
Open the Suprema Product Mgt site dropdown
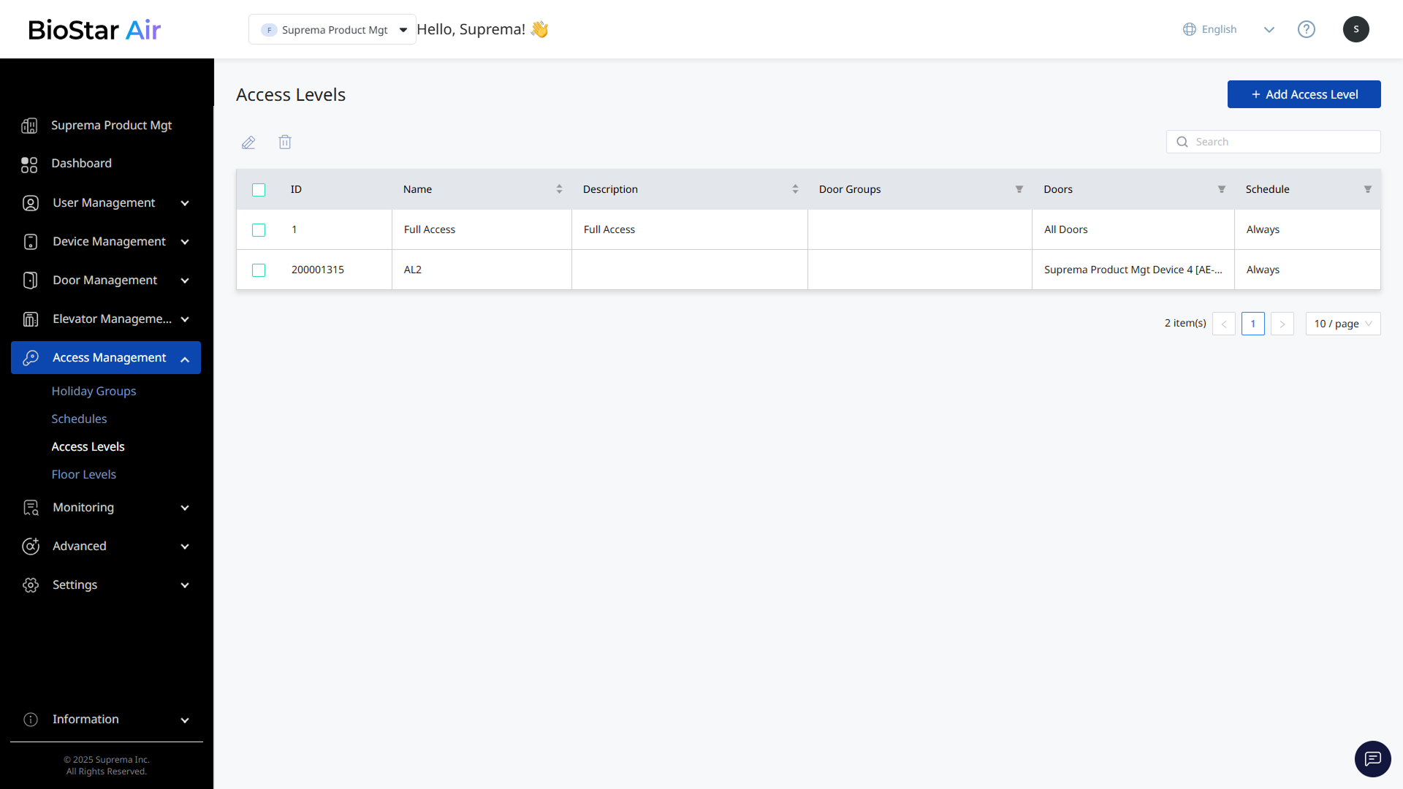click(332, 30)
